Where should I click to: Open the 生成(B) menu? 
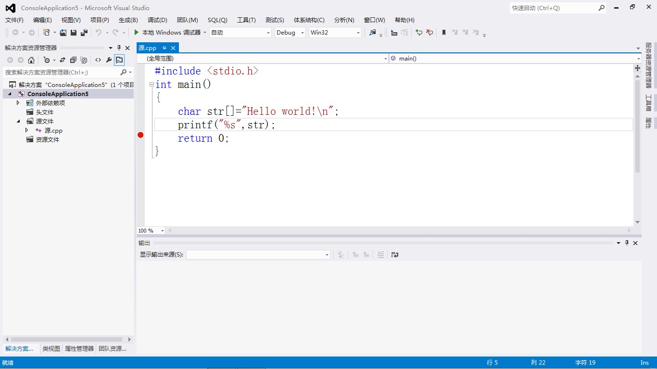coord(128,20)
